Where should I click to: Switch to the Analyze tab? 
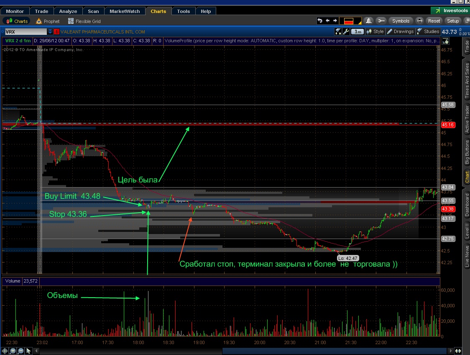[68, 11]
